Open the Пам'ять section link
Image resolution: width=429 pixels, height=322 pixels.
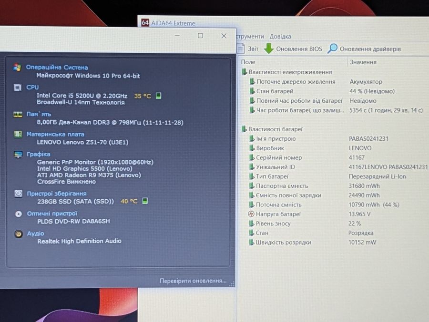click(x=39, y=114)
